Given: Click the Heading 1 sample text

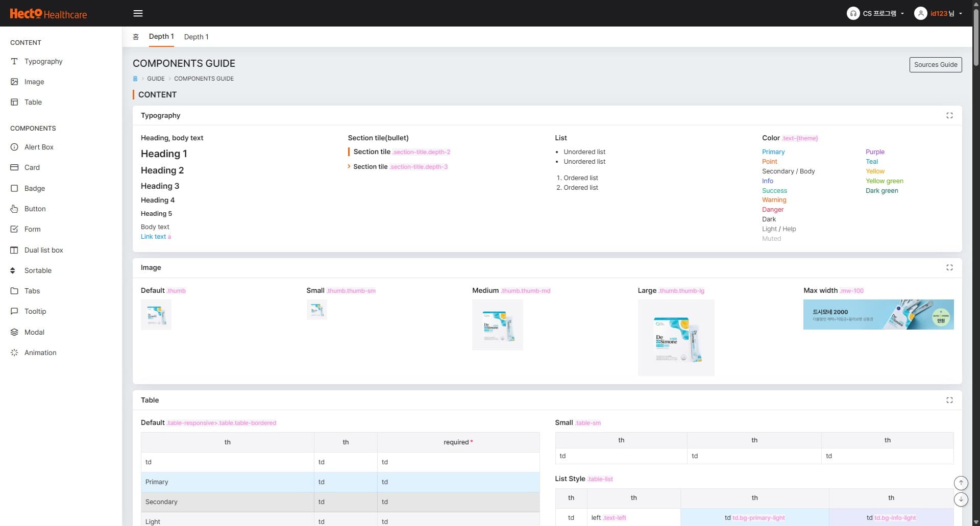Looking at the screenshot, I should (164, 154).
